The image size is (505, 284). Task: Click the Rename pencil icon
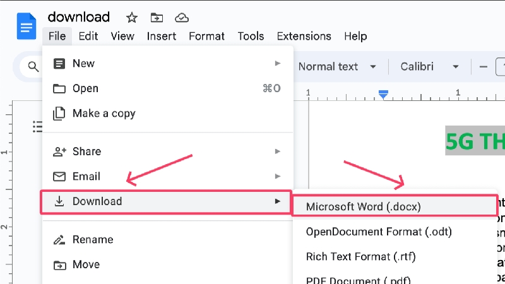(x=59, y=240)
